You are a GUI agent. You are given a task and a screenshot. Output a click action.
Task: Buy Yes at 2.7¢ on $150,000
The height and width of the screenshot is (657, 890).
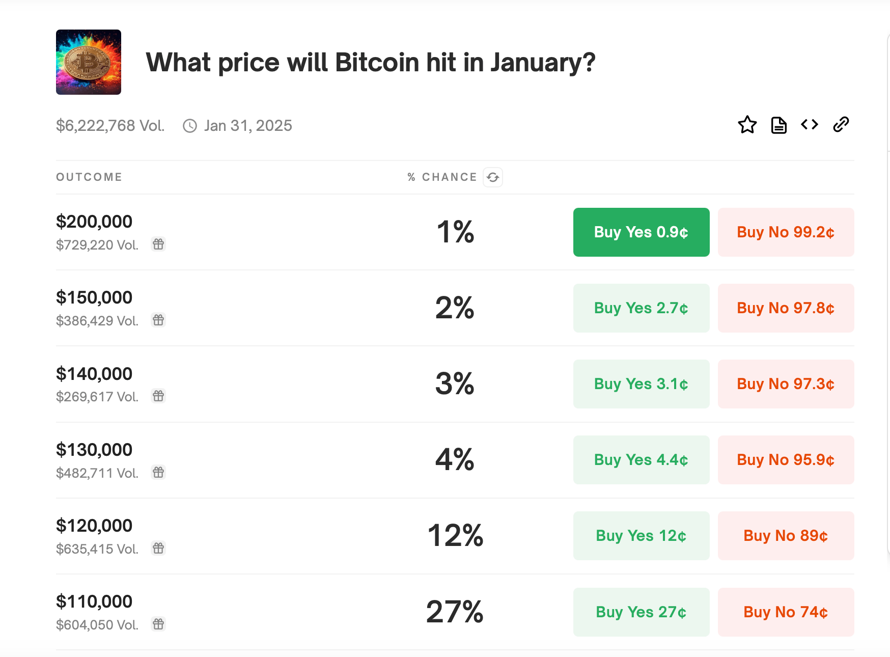pos(641,308)
